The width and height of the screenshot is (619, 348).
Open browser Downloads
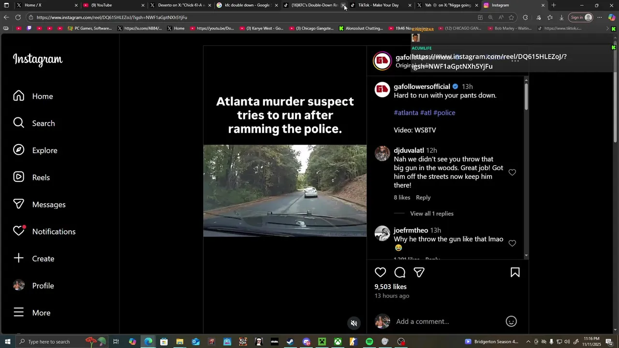561,17
